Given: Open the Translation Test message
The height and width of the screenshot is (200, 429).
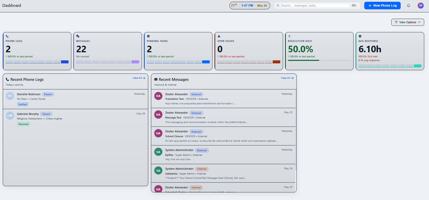Looking at the screenshot, I should pos(223,99).
